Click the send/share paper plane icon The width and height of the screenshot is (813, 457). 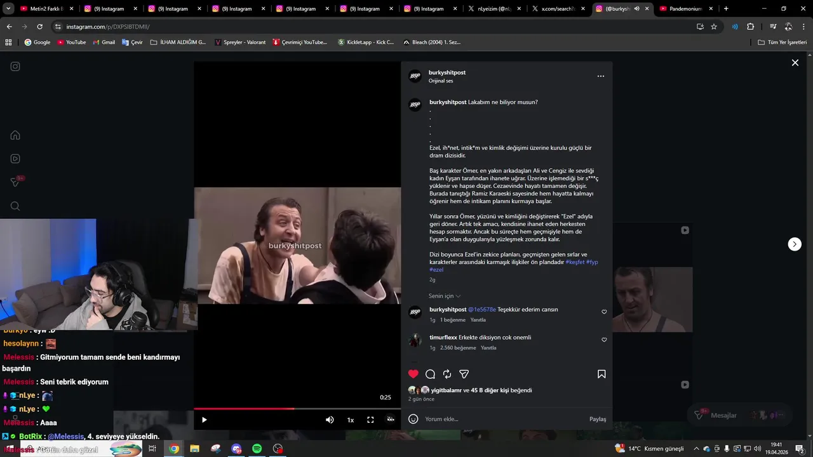point(464,374)
